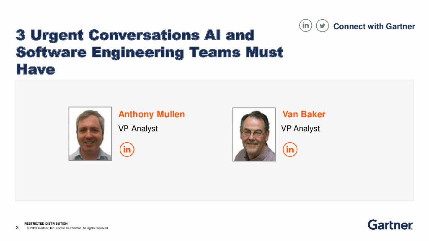
Task: Open Anthony Mullen's LinkedIn icon
Action: pyautogui.click(x=127, y=149)
